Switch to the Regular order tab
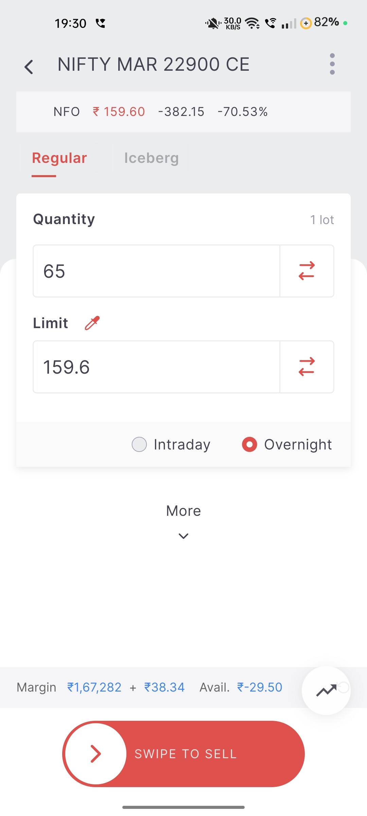Viewport: 367px width, 816px height. coord(59,158)
